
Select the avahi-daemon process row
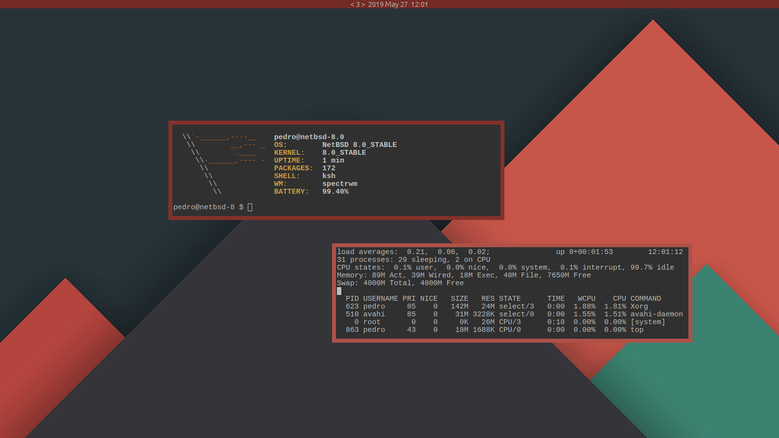pos(510,315)
